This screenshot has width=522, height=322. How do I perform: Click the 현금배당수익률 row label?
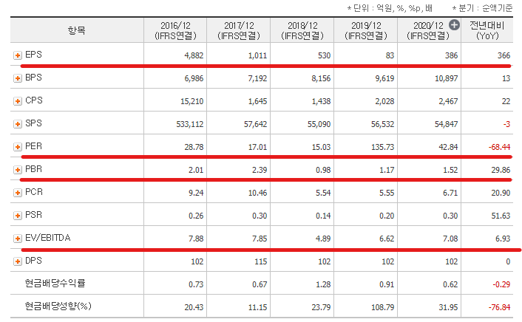(x=55, y=284)
